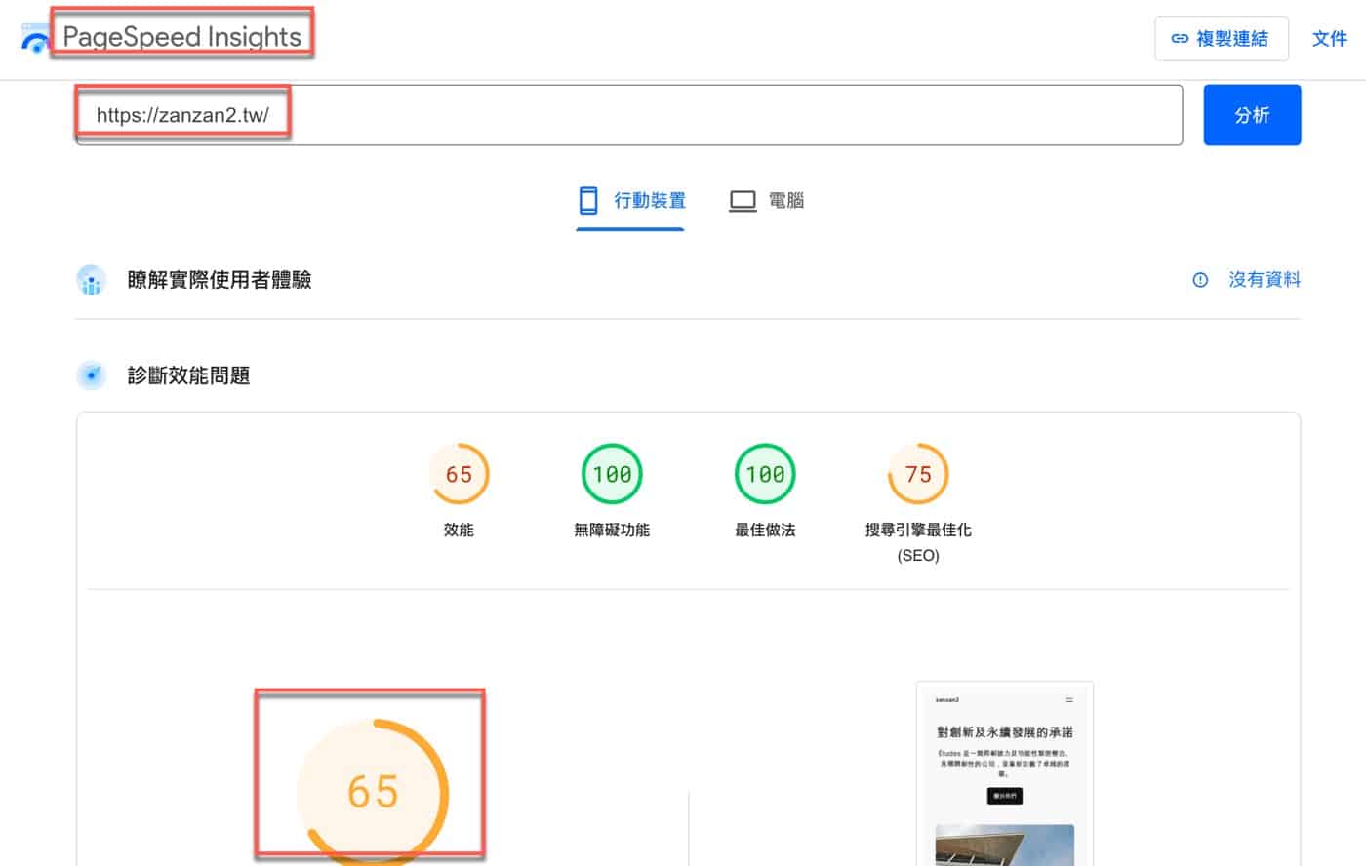Screen dimensions: 1366x866
Task: Click the link icon inside 複製連結 button
Action: pyautogui.click(x=1180, y=39)
